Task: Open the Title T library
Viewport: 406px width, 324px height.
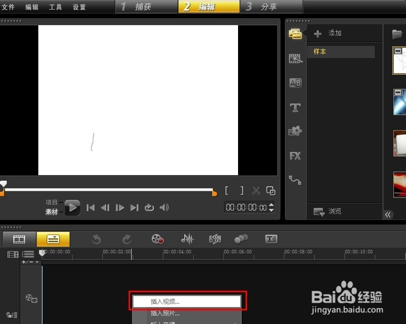Action: click(x=295, y=107)
